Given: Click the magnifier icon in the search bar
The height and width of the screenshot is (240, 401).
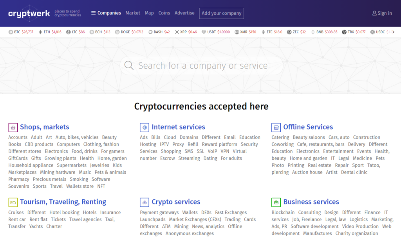Looking at the screenshot, I should tap(129, 66).
